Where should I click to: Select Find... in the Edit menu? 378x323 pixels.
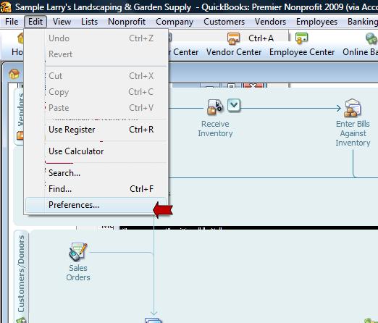tap(96, 189)
